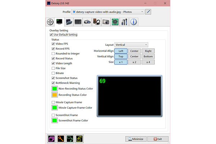Select overlay size x 1

click(x=121, y=62)
